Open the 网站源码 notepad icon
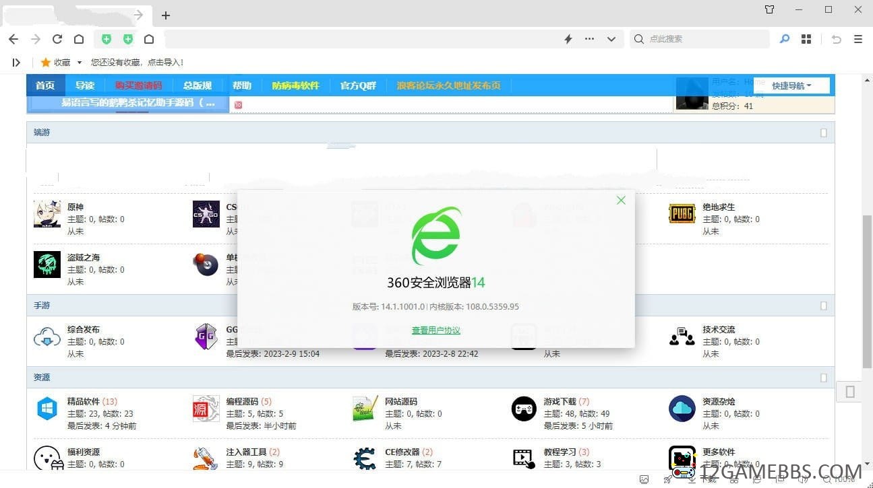 365,409
